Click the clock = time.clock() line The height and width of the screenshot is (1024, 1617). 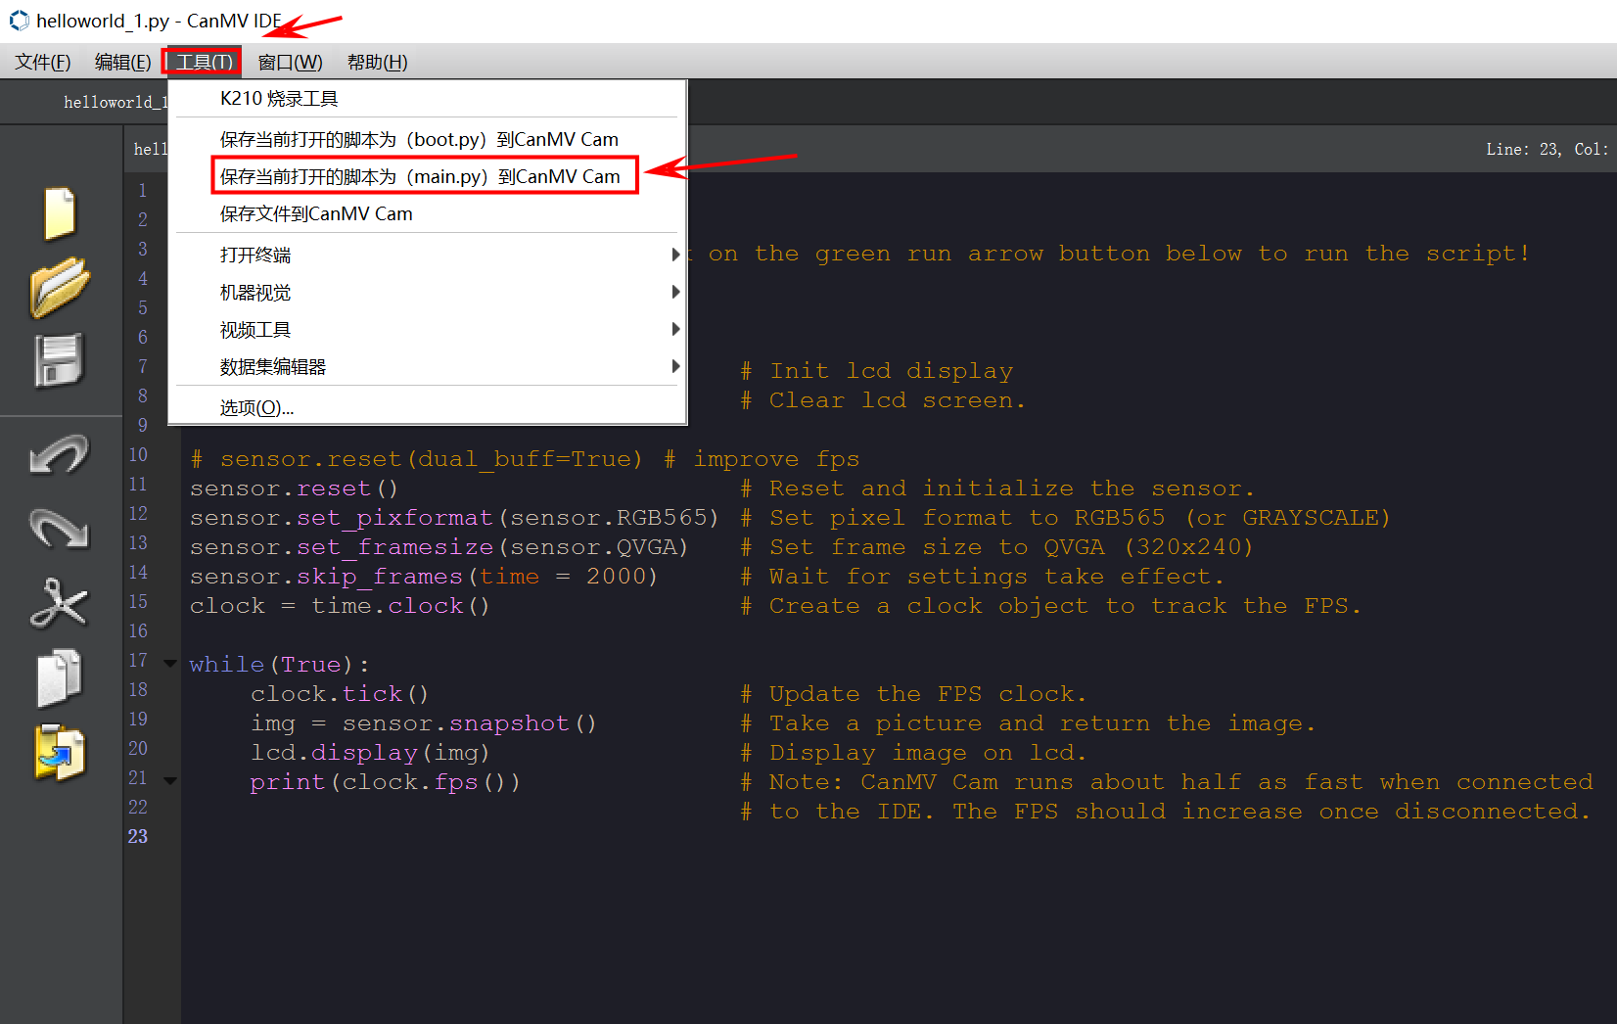tap(340, 606)
